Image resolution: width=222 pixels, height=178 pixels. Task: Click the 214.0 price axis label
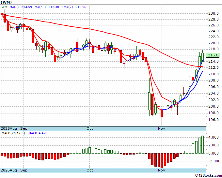pyautogui.click(x=214, y=61)
